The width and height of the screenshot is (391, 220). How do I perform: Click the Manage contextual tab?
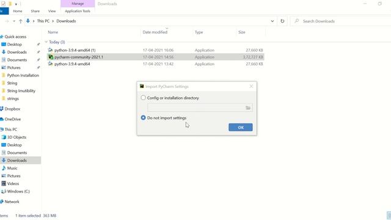78,4
